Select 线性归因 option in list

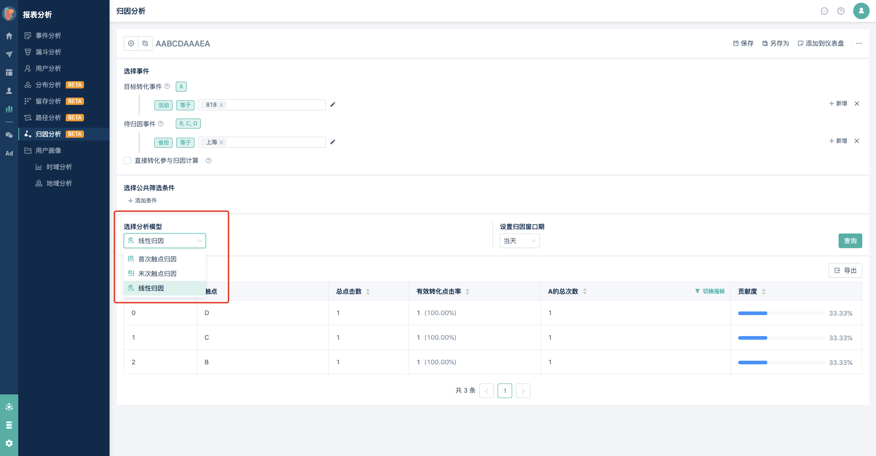[165, 288]
